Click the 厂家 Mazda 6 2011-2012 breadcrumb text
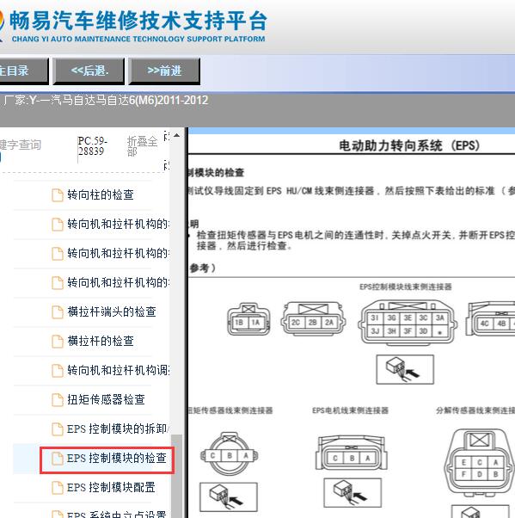Screen dimensions: 515x518 [107, 100]
